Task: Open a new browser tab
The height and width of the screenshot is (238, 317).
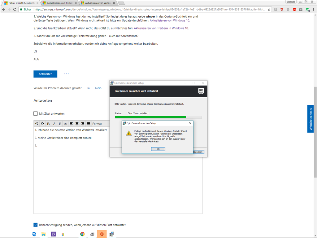Action: tap(121, 3)
